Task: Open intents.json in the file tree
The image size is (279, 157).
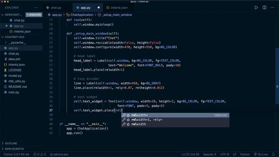Action: (17, 65)
